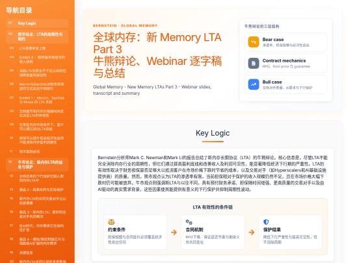Open nav section 02 熊市论点
This screenshot has width=351, height=263.
coord(37,36)
